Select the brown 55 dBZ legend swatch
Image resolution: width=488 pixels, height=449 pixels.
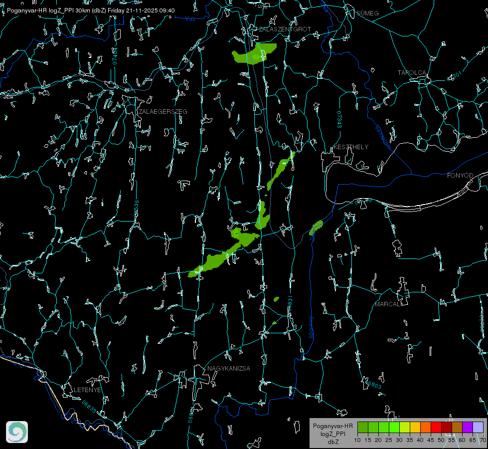(457, 427)
